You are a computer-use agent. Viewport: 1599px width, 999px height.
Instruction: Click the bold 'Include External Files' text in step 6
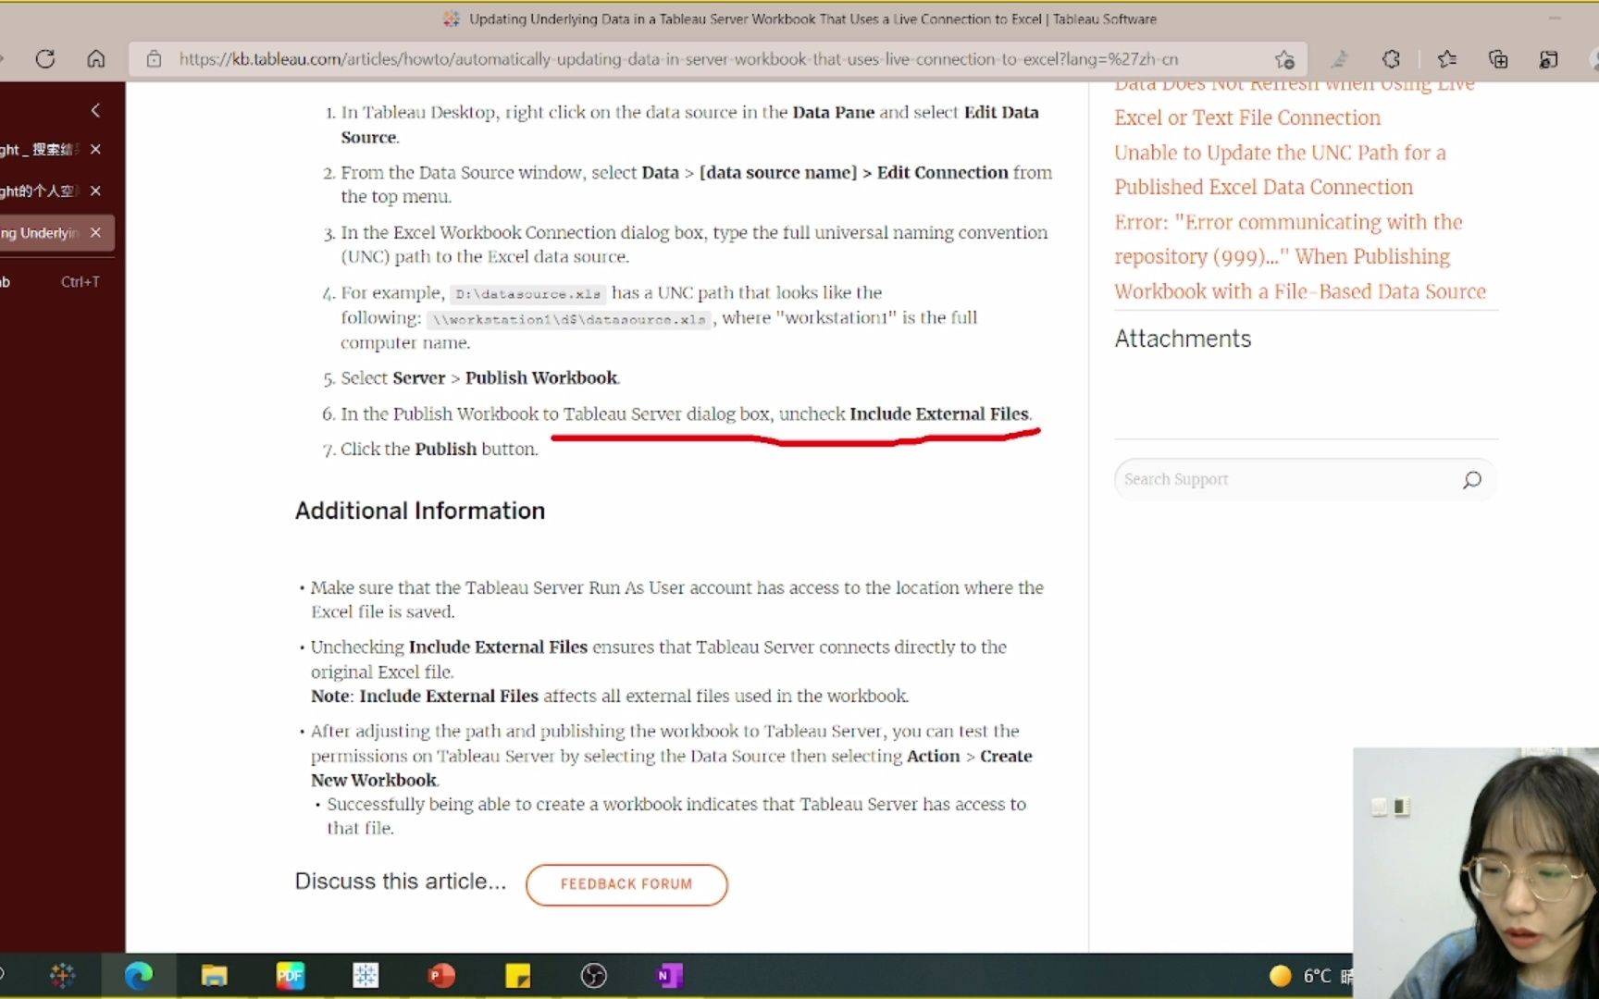point(938,413)
